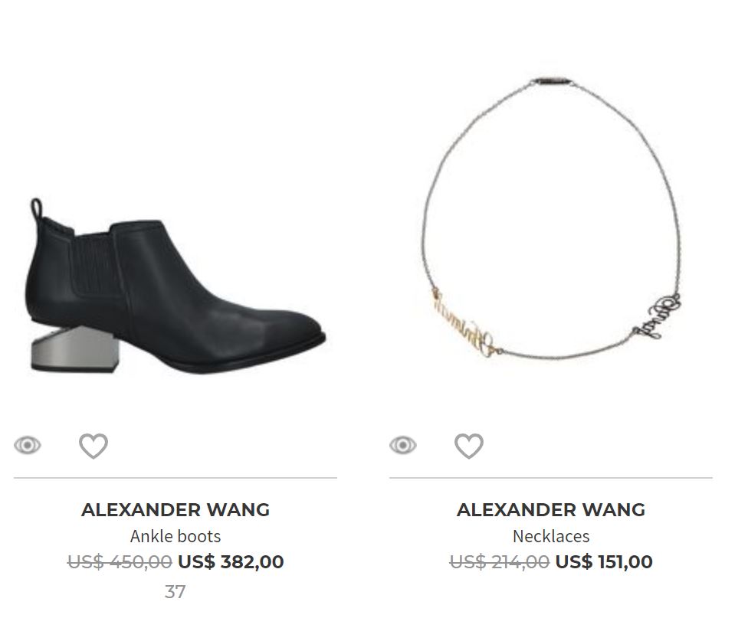Choose size 37 for the ankle boots
The image size is (748, 628).
[175, 592]
